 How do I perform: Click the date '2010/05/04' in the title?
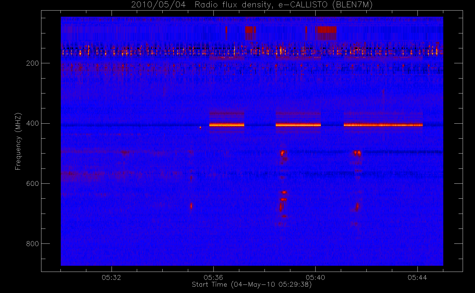point(159,5)
